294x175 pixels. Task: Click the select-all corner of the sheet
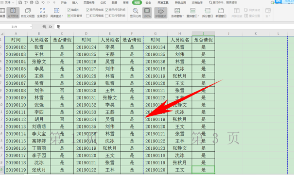(x=2, y=33)
